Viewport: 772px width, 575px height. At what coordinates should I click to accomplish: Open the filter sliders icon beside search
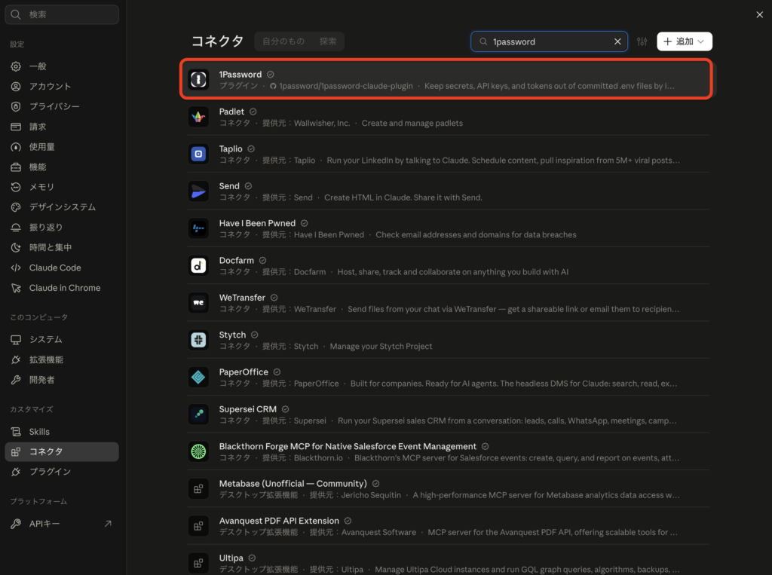(x=642, y=41)
